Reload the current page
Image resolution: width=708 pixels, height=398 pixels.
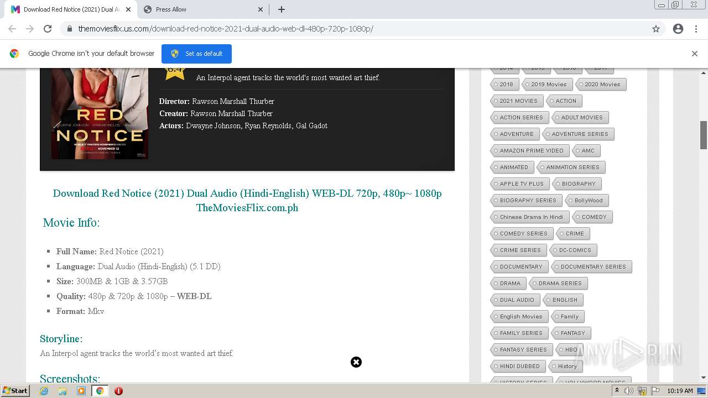pyautogui.click(x=48, y=29)
